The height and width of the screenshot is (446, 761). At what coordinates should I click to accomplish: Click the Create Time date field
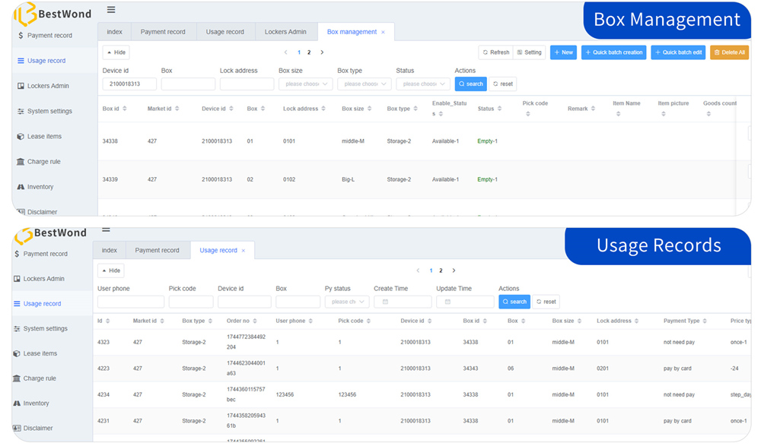(403, 302)
